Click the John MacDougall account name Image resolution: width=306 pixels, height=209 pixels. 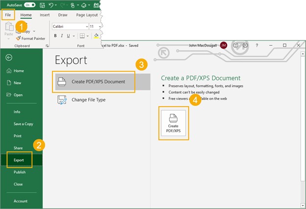click(x=203, y=45)
